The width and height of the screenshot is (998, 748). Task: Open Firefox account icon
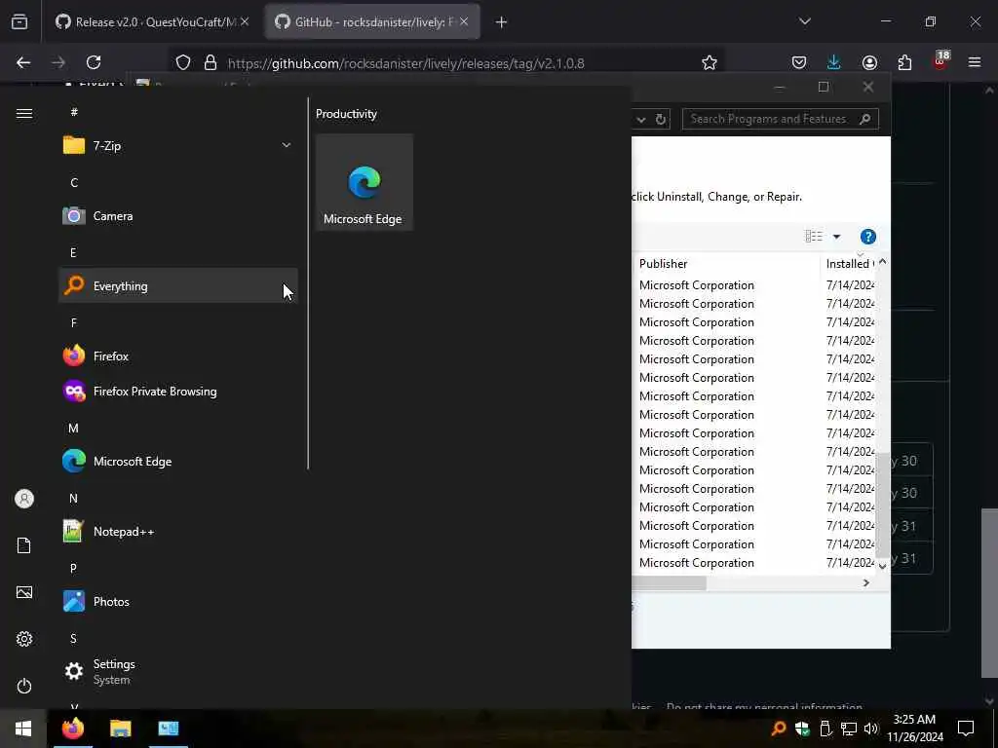point(869,62)
